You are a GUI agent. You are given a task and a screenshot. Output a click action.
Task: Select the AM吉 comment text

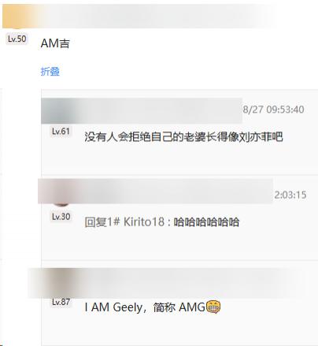[x=55, y=43]
